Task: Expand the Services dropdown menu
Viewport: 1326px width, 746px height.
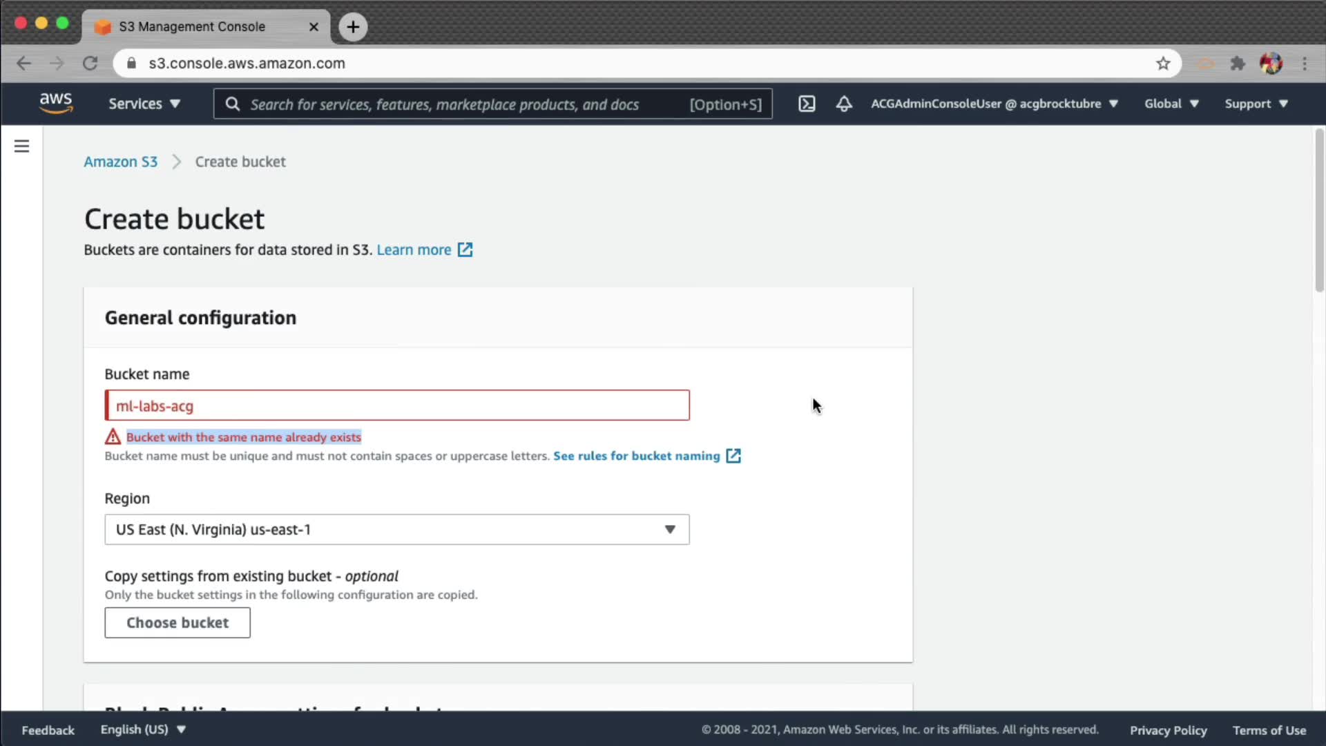Action: point(144,104)
